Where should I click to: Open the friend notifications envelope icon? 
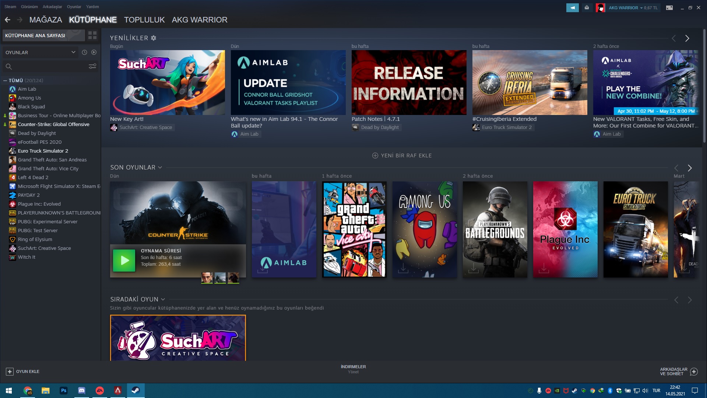[x=587, y=8]
